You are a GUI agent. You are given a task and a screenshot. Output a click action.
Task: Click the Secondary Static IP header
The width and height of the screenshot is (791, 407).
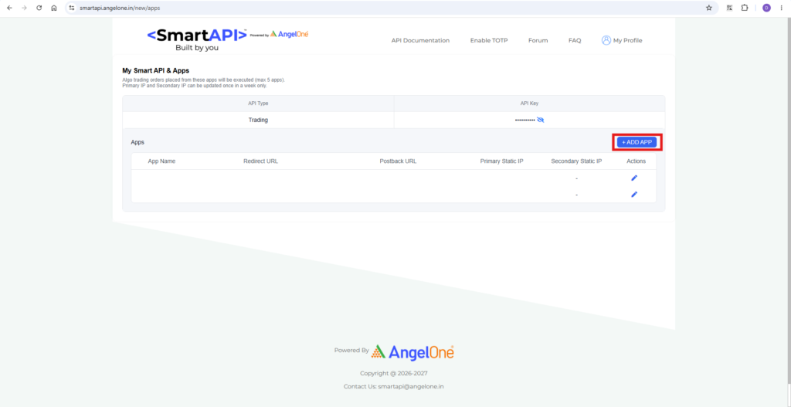576,161
